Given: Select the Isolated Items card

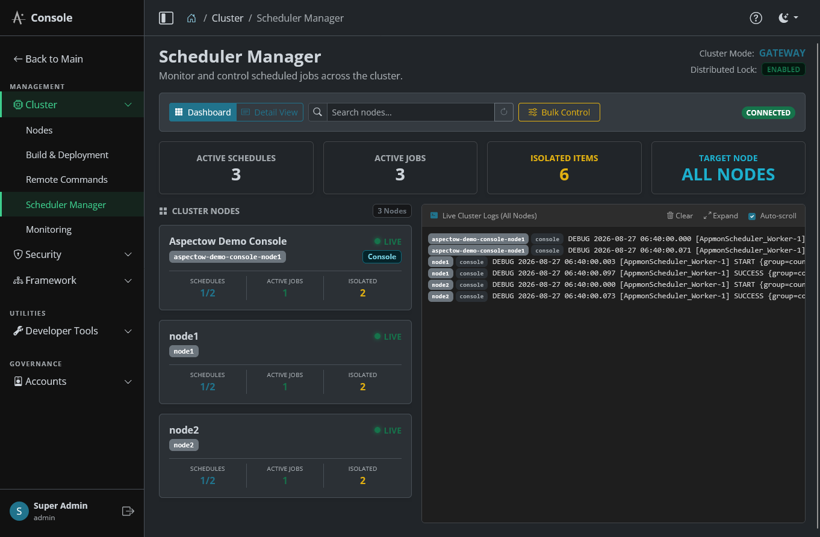Looking at the screenshot, I should [564, 168].
